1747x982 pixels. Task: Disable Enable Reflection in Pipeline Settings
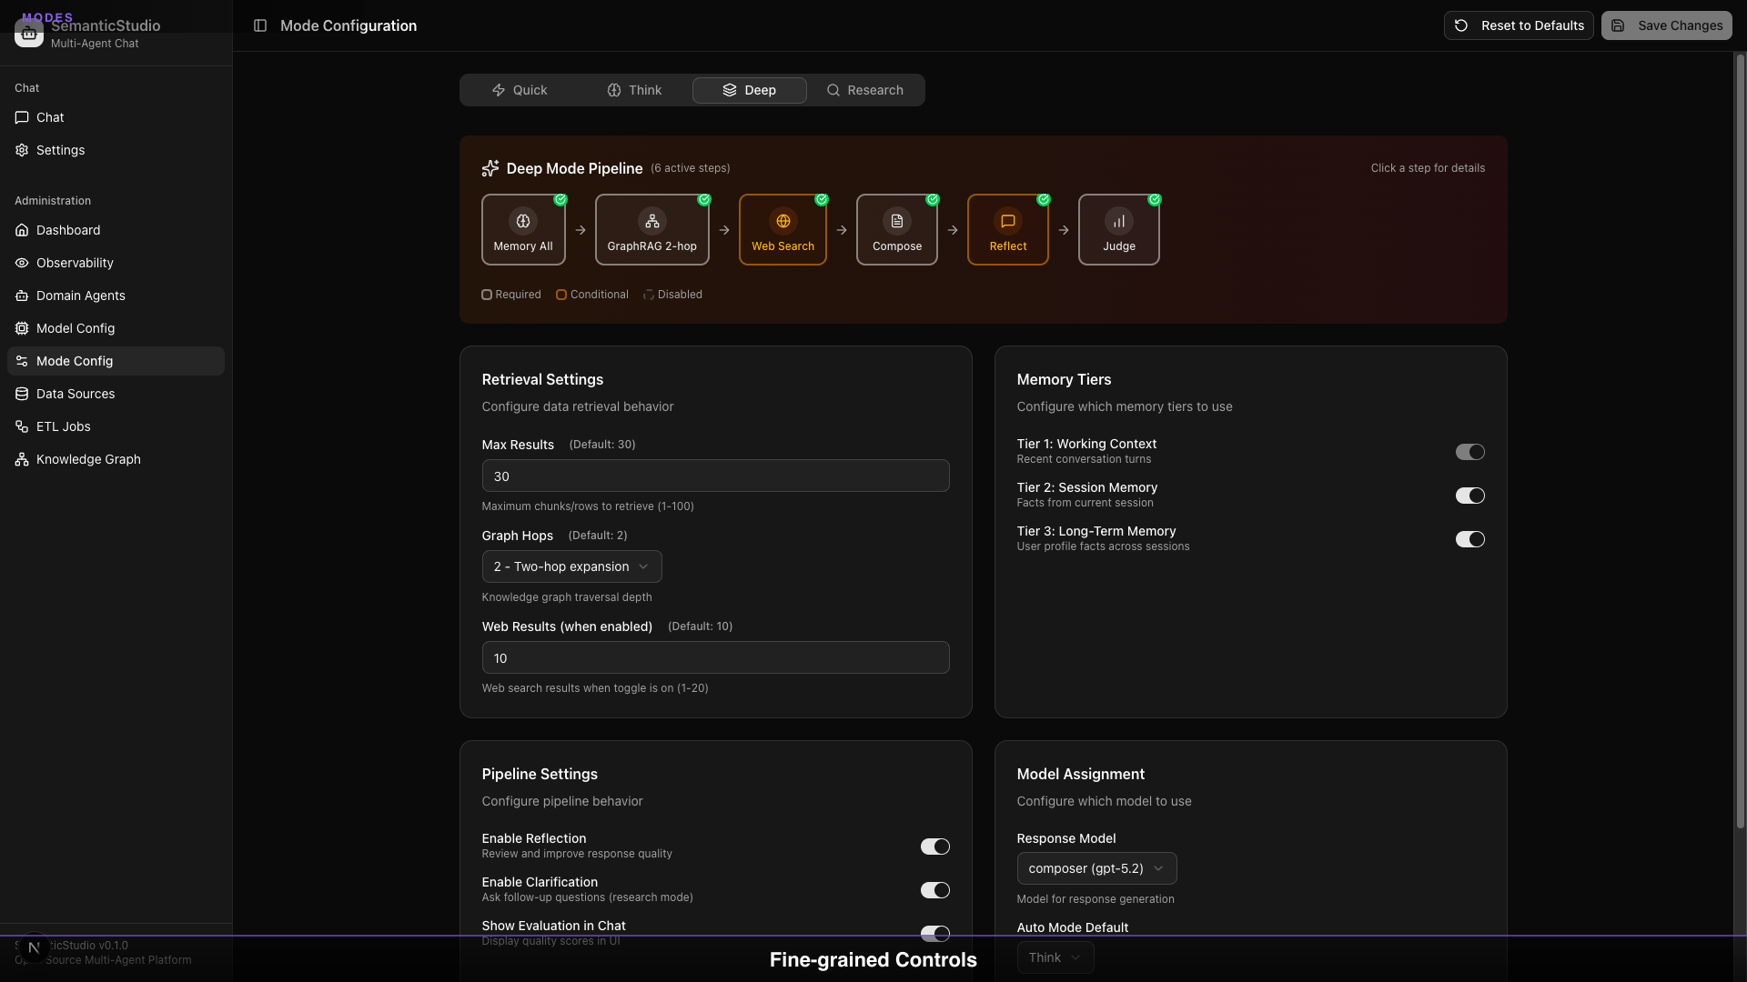(x=934, y=847)
